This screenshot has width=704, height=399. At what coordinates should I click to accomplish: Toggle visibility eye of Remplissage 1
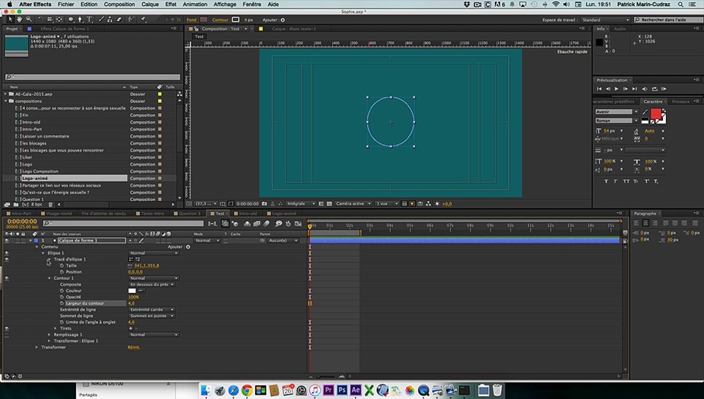coord(7,335)
